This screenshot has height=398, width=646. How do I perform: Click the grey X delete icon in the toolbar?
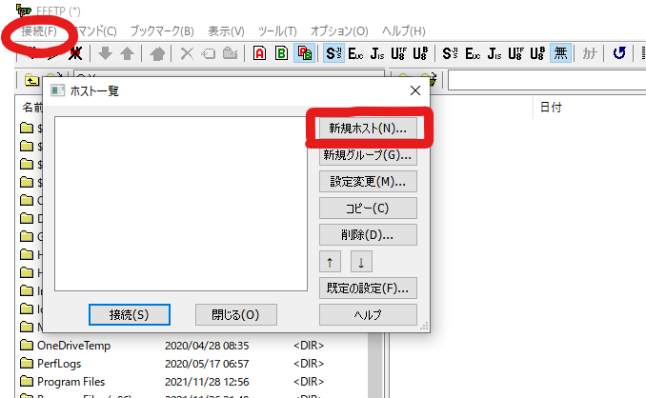coord(187,53)
